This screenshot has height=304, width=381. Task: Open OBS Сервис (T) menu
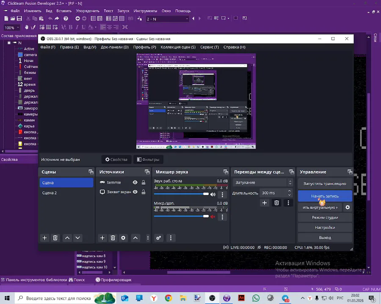click(210, 47)
